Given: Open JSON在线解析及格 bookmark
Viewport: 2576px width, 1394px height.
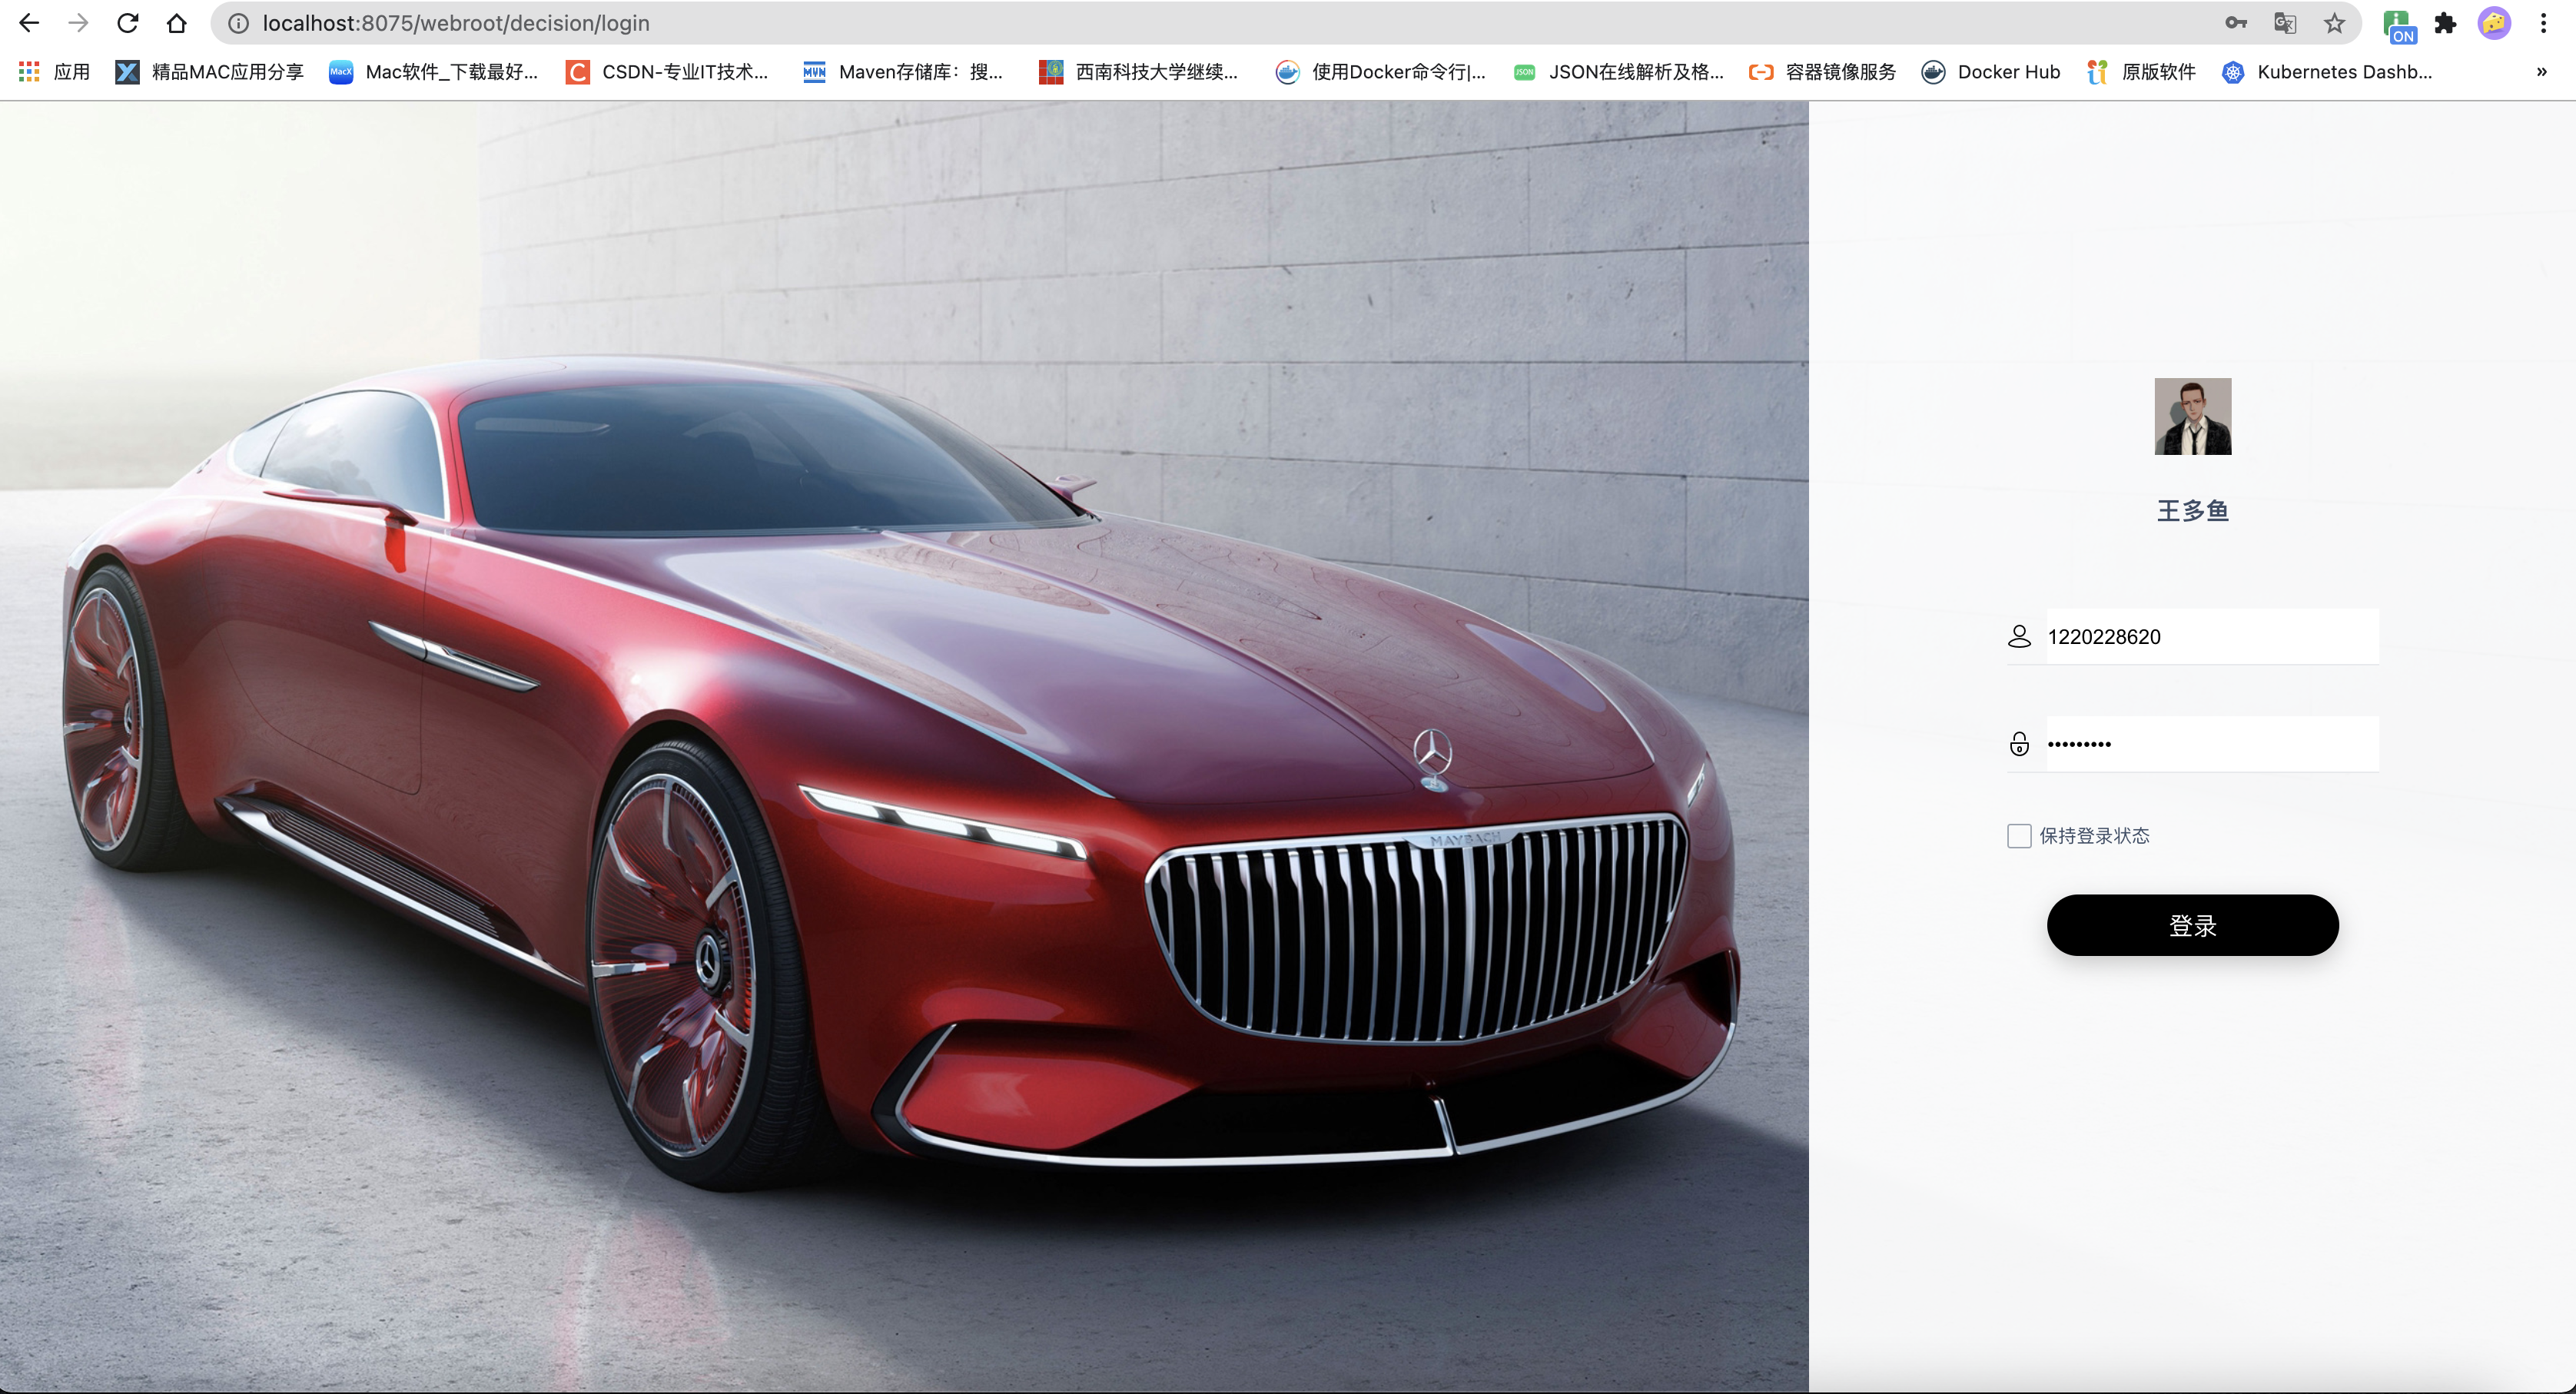Looking at the screenshot, I should tap(1618, 72).
